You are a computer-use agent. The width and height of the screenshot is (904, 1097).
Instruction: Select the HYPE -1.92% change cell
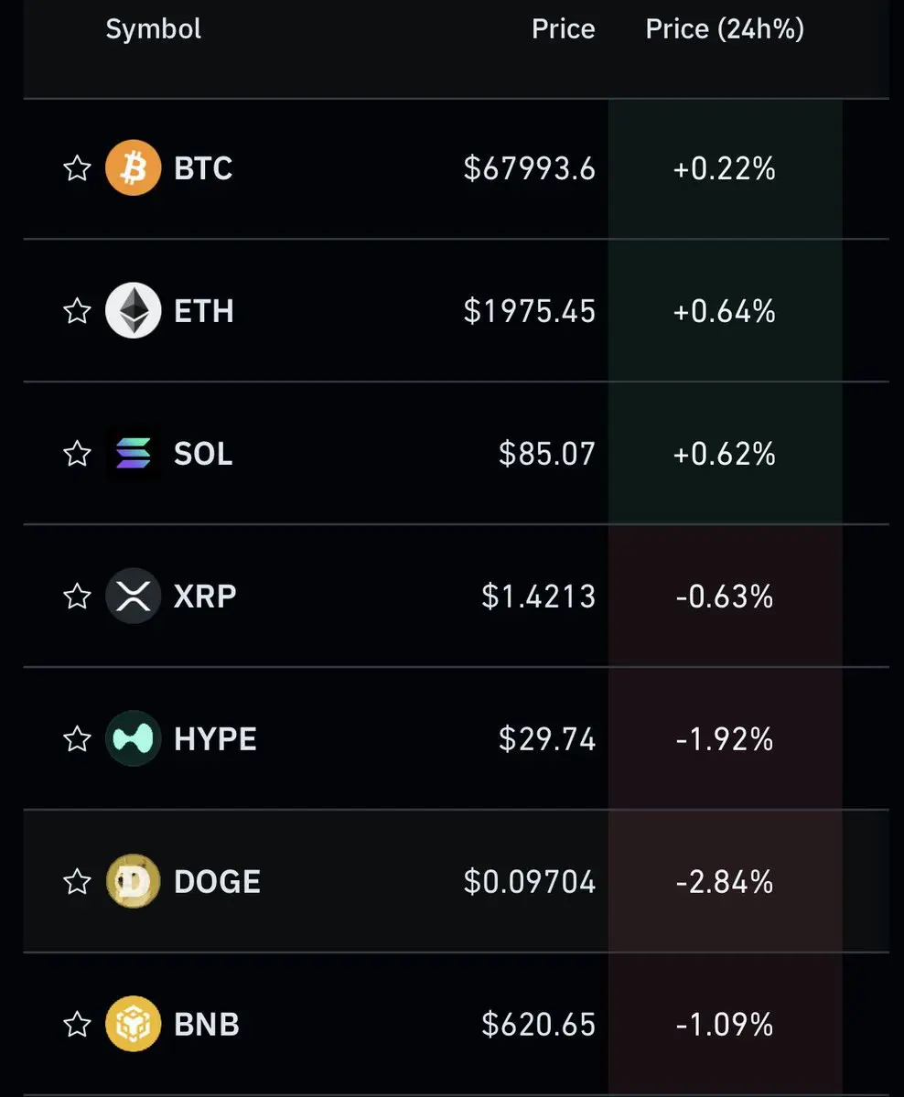coord(725,738)
